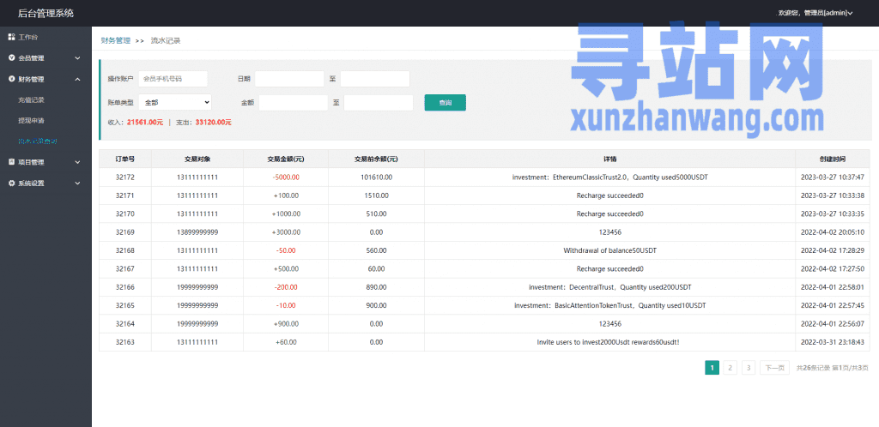The width and height of the screenshot is (879, 427).
Task: Click the 21561.00元 income total
Action: pos(145,122)
